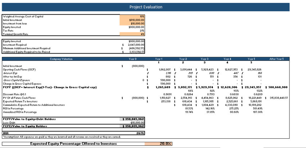Select the Year 1 column header

pyautogui.click(x=159, y=59)
